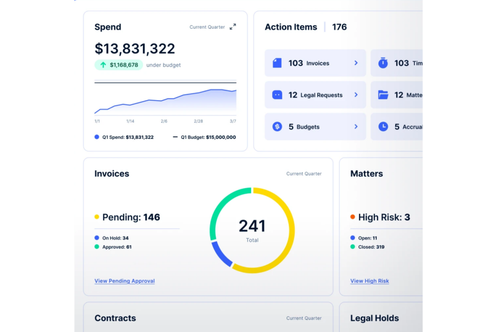The image size is (497, 332).
Task: Click the green segment of the invoices donut
Action: pos(222,205)
